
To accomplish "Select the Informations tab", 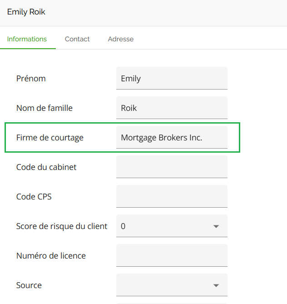I will [27, 39].
